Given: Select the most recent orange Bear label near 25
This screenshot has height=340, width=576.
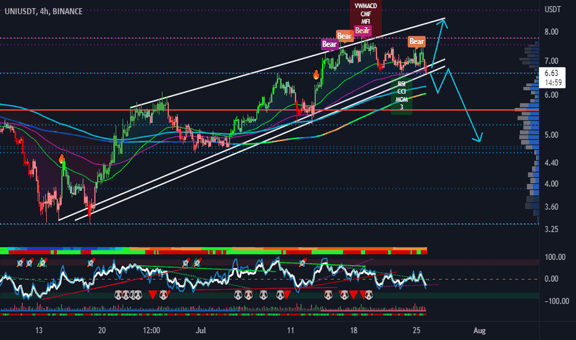Looking at the screenshot, I should [x=417, y=41].
